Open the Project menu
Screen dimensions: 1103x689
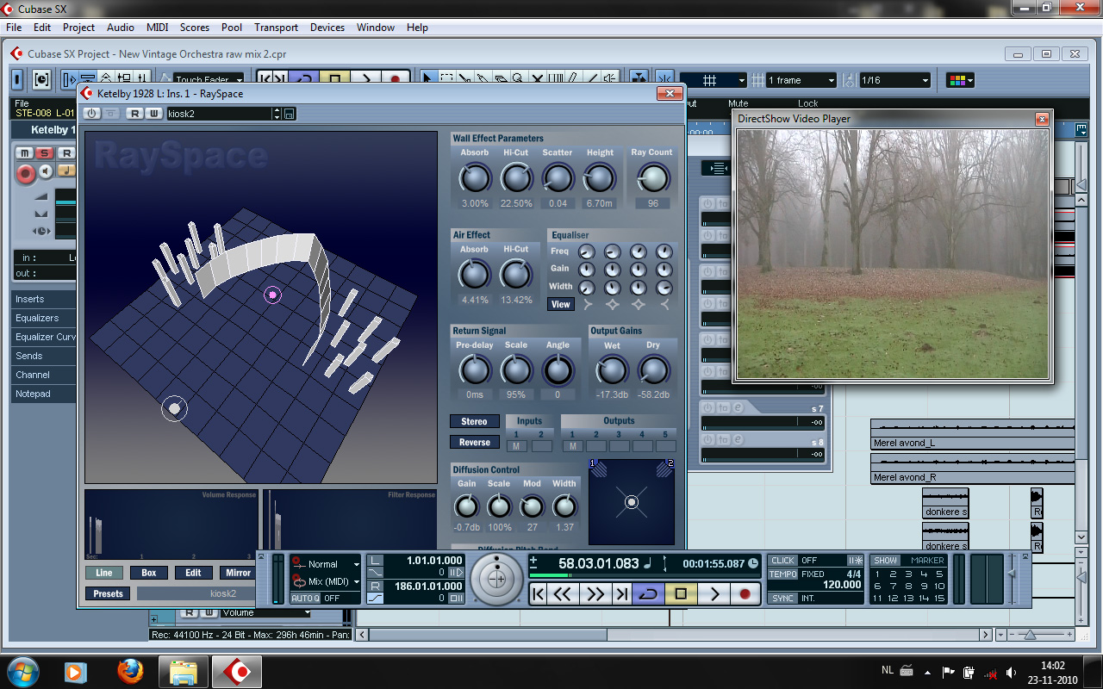point(79,28)
